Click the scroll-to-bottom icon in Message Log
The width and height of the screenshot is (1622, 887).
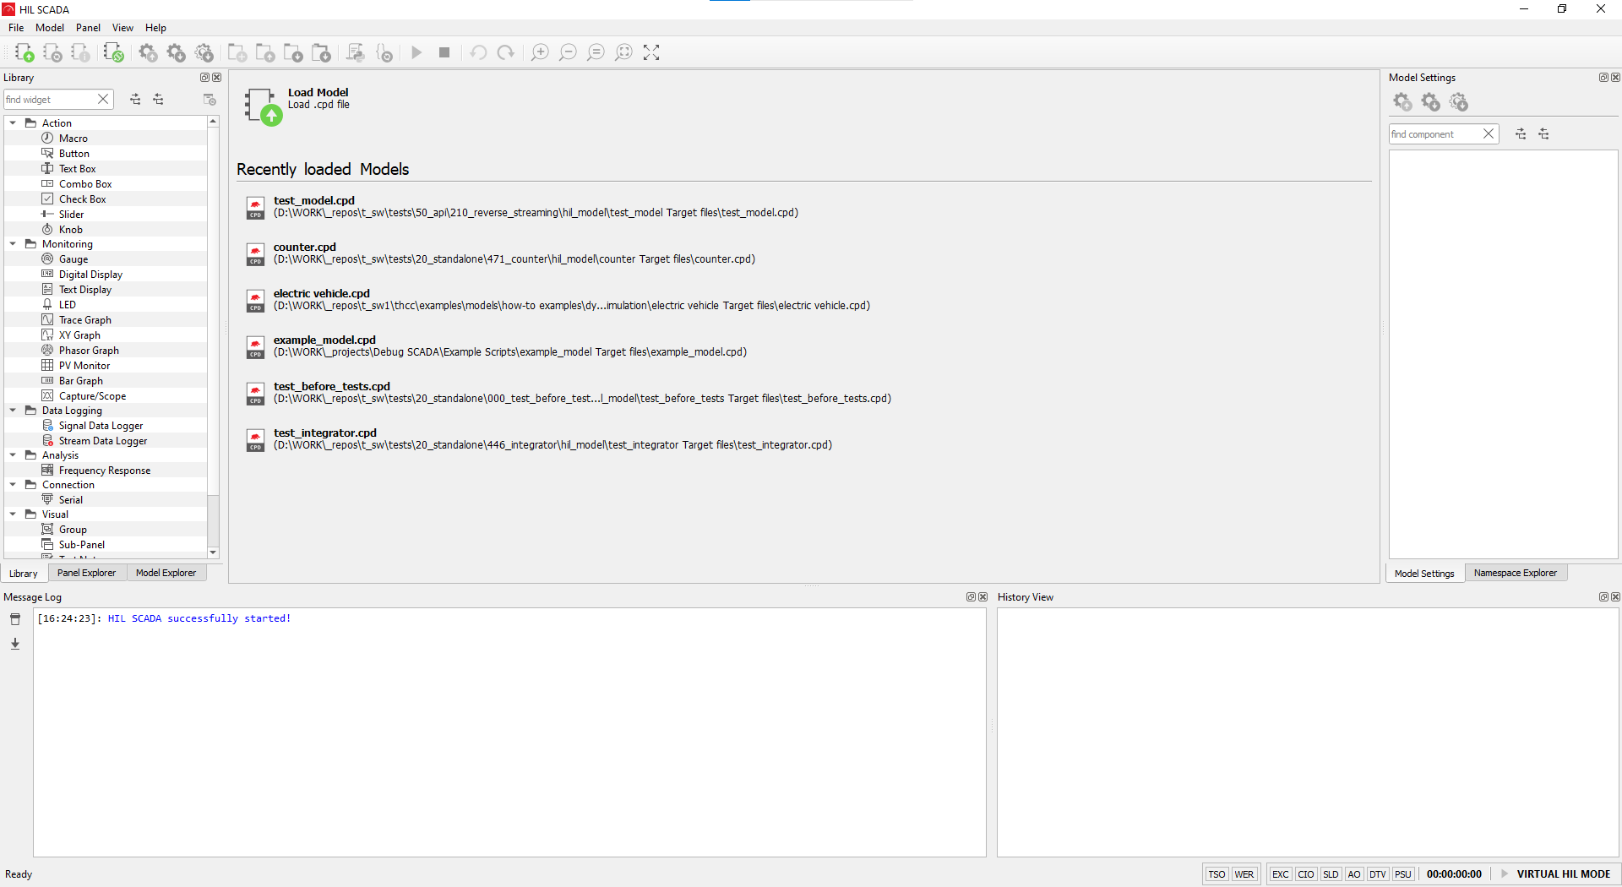(x=15, y=644)
